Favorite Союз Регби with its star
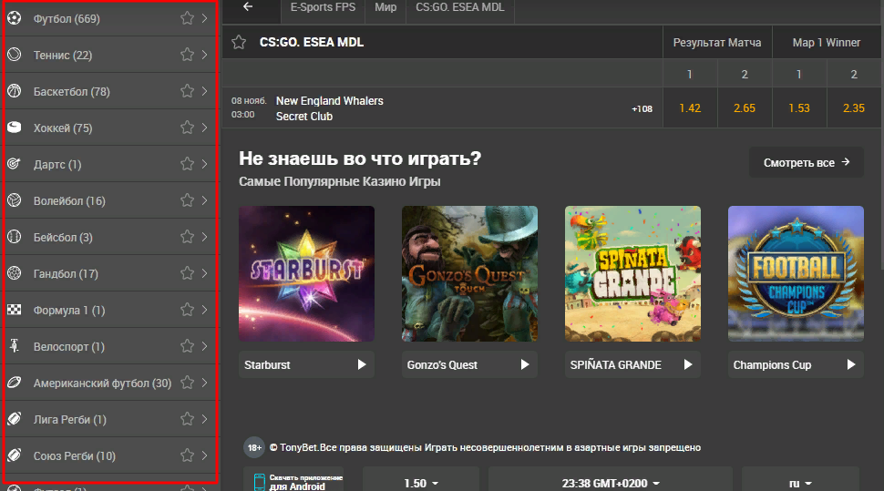Viewport: 884px width, 491px height. tap(187, 455)
